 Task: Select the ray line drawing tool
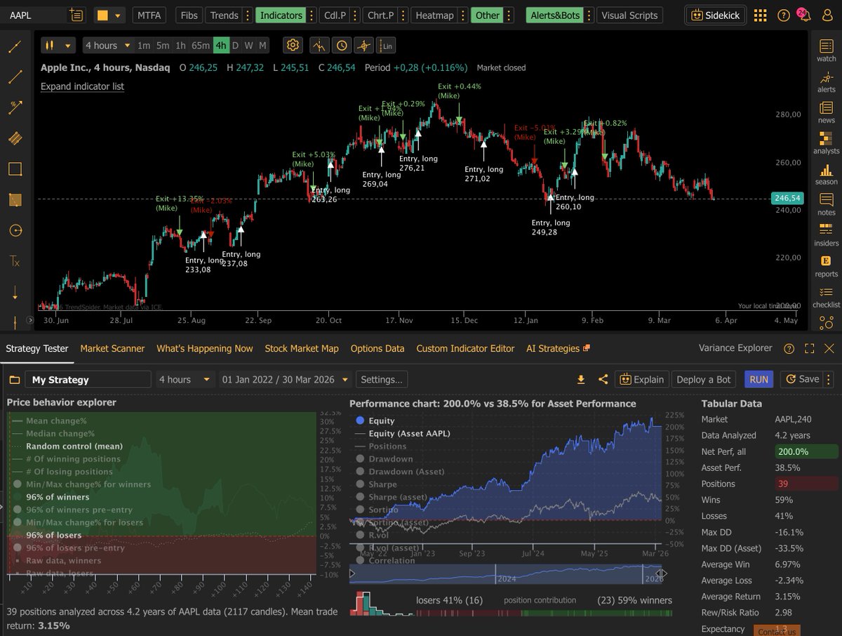pos(15,77)
